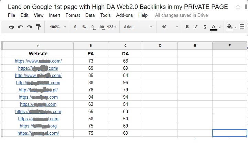The image size is (248, 145).
Task: Open the .org website link
Action: tap(38, 126)
